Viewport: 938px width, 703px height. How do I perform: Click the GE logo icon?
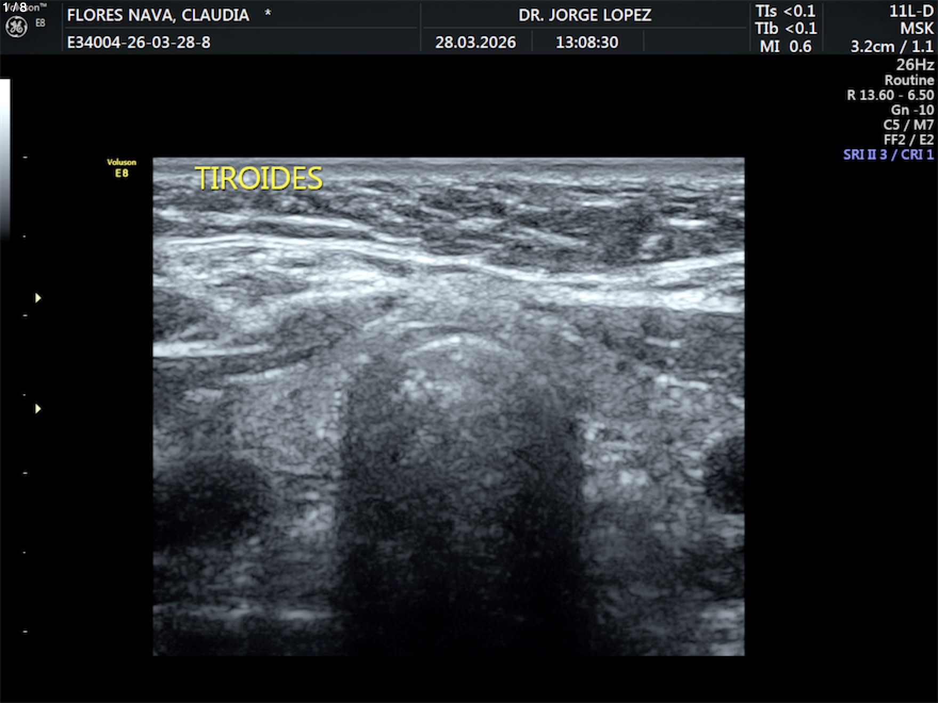tap(16, 27)
